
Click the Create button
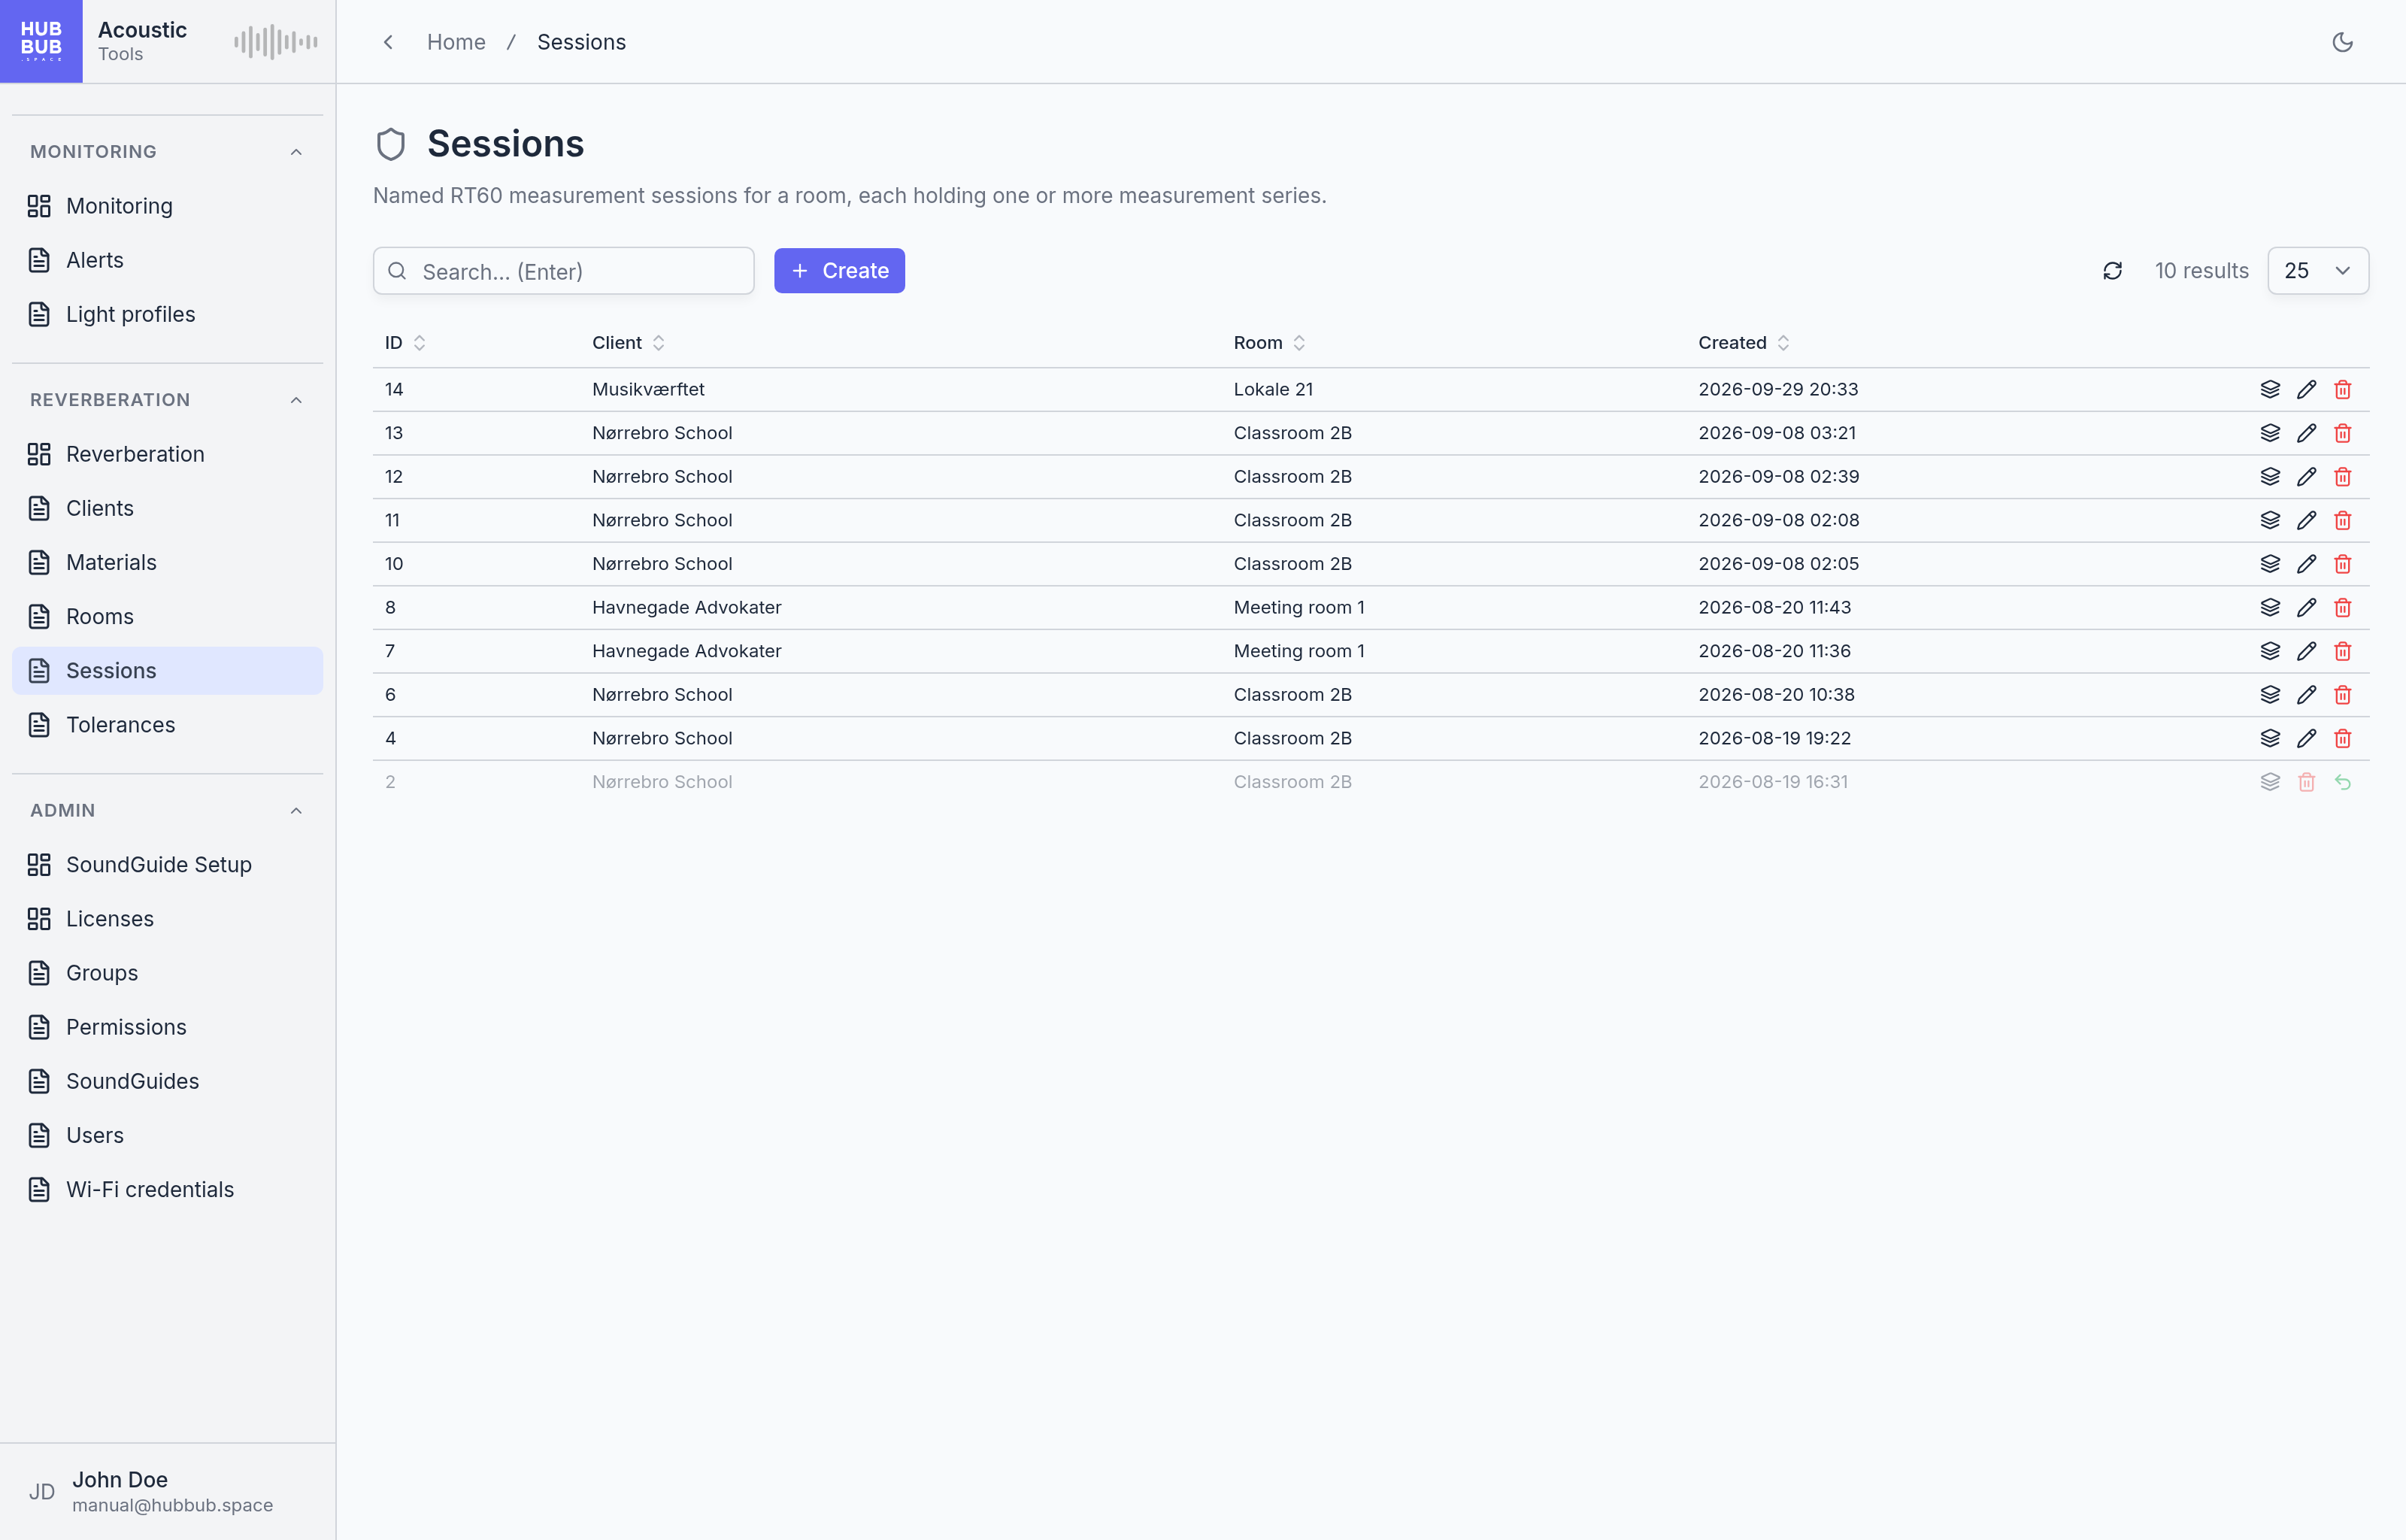click(838, 271)
